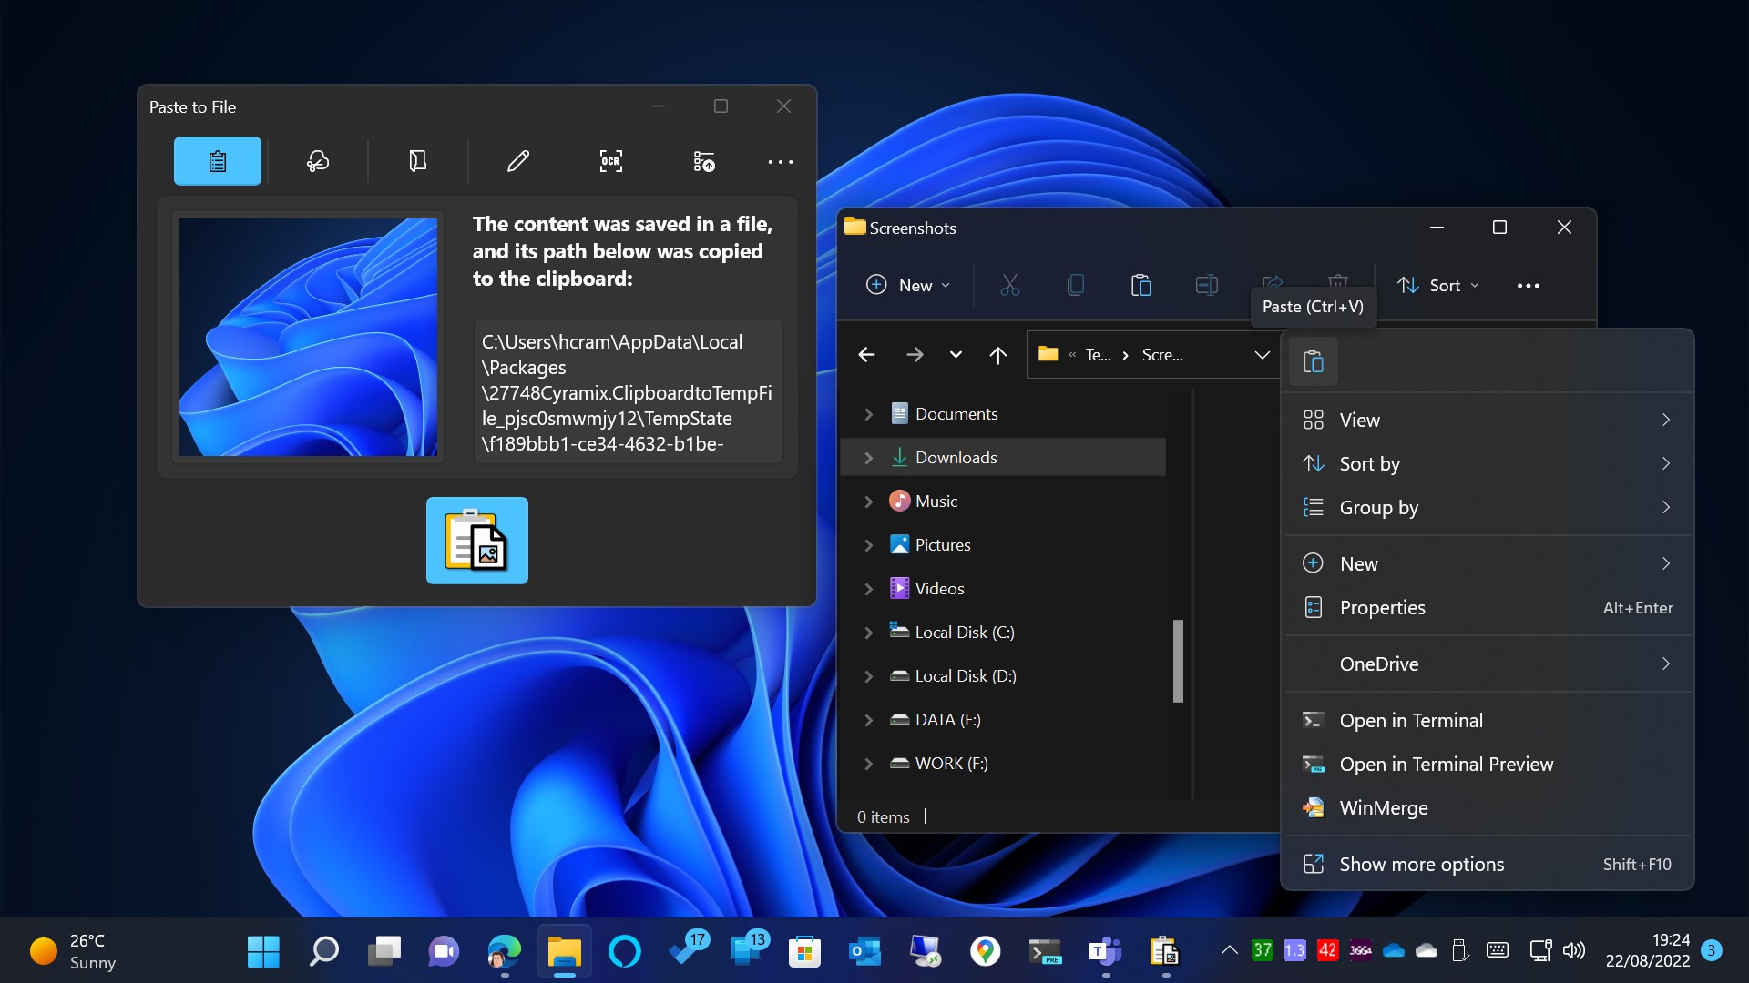Image resolution: width=1749 pixels, height=983 pixels.
Task: Select the Downloads folder in the navigation pane
Action: (956, 457)
